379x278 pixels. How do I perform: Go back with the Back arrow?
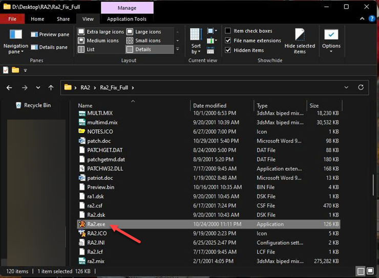pos(9,88)
